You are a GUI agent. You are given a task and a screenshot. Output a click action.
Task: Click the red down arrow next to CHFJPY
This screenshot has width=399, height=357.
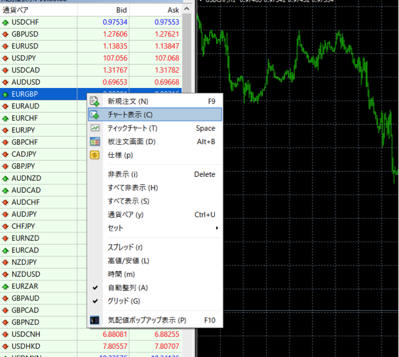click(5, 226)
